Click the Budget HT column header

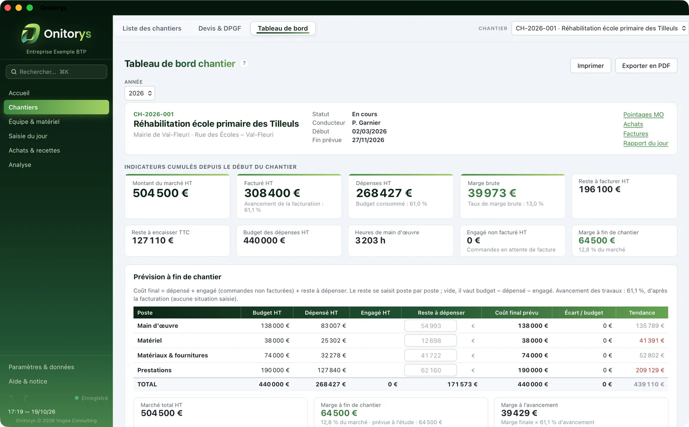tap(267, 313)
